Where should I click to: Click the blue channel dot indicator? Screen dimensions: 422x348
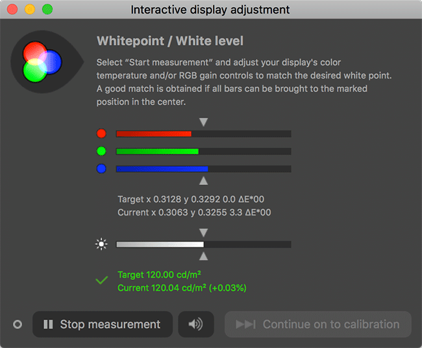[101, 169]
